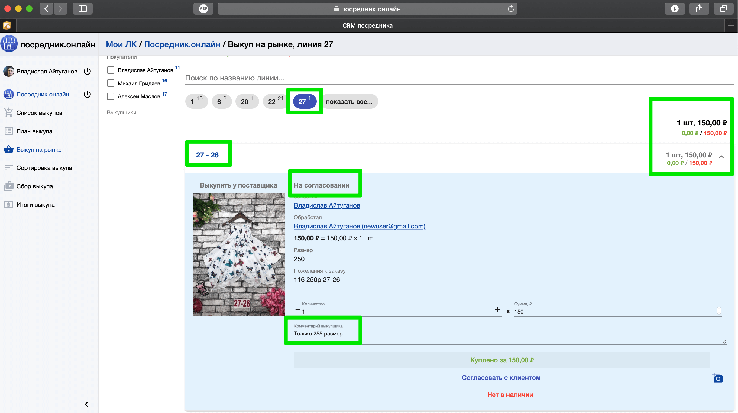Click the add photo camera icon
Screen dimensions: 738x413
717,378
